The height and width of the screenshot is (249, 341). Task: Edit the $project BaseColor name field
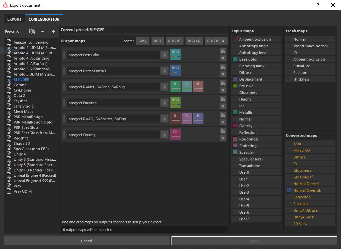pyautogui.click(x=113, y=55)
